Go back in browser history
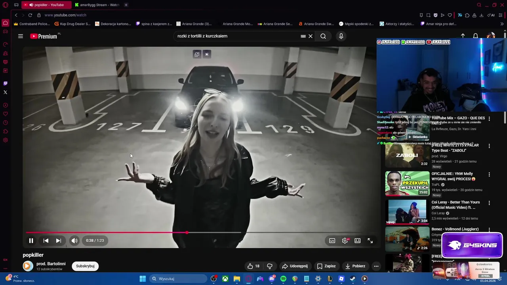507x285 pixels. (x=16, y=15)
